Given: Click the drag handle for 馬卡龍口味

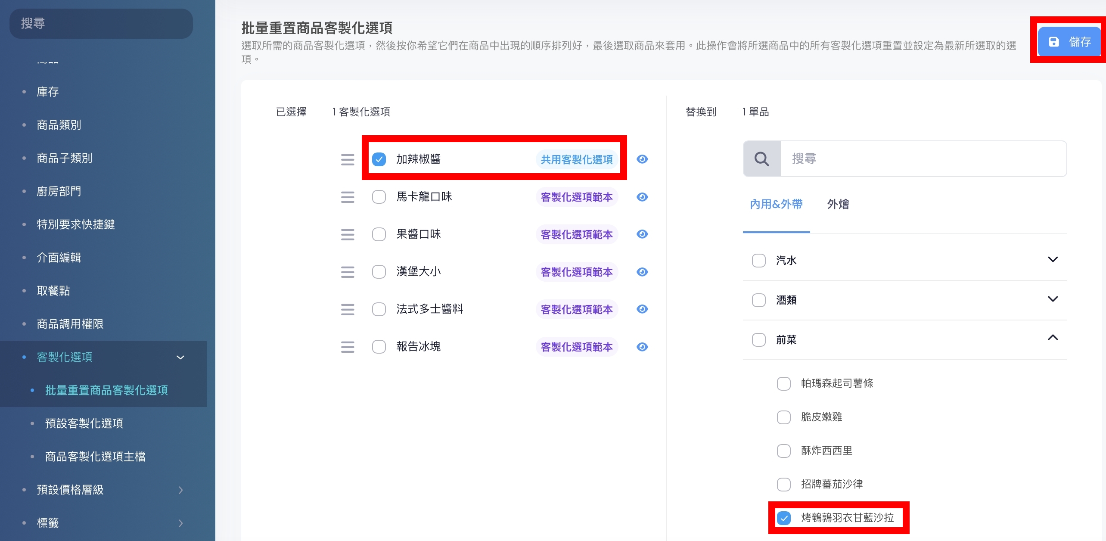Looking at the screenshot, I should tap(348, 197).
